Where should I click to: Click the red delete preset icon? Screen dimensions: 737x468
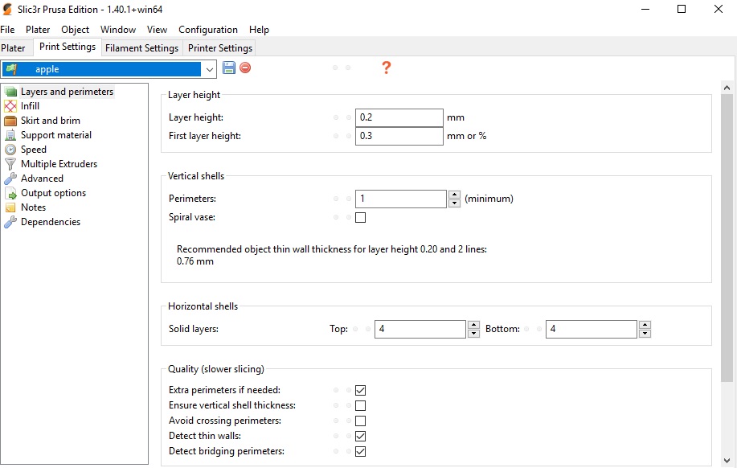point(245,68)
